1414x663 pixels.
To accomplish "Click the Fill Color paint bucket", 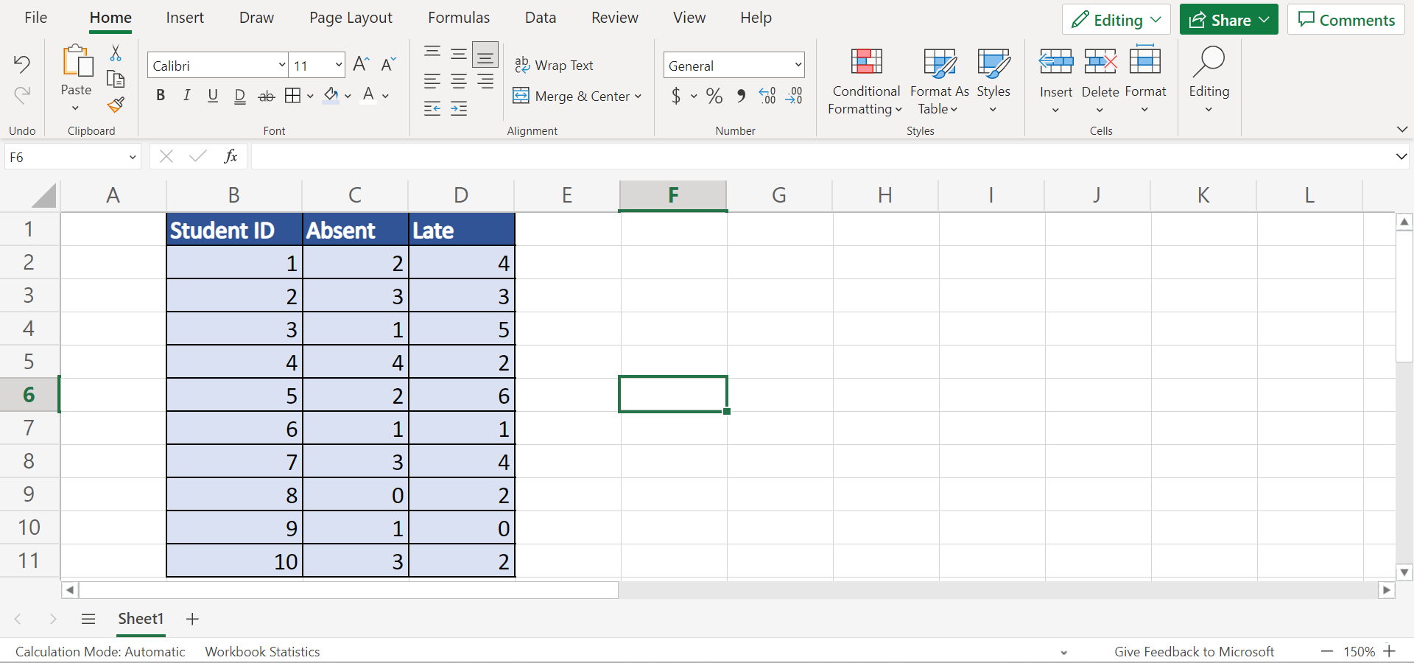I will [331, 96].
